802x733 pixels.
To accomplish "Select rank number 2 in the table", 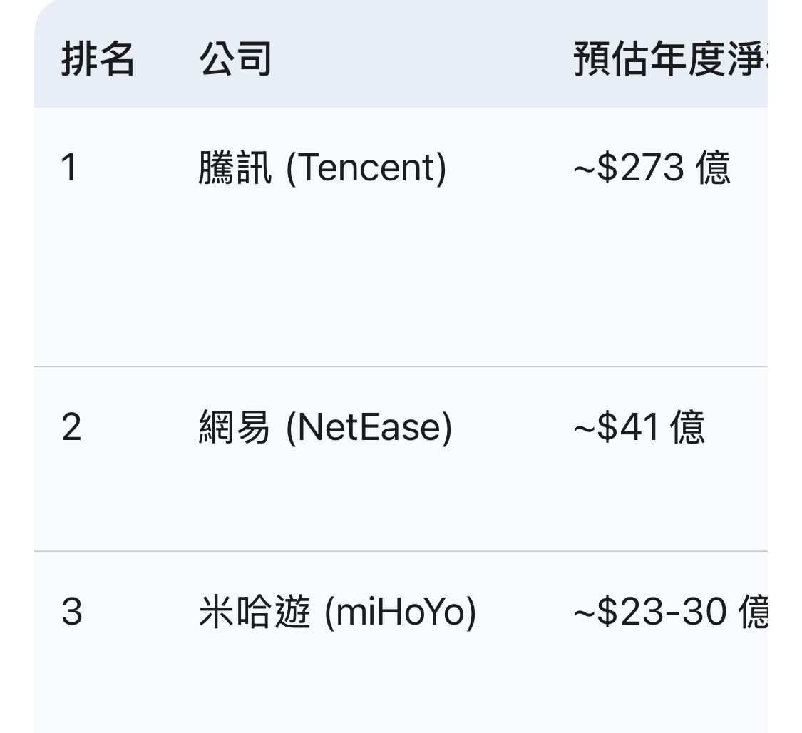I will pos(71,428).
